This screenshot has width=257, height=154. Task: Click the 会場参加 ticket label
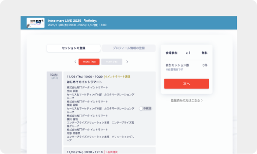[x=171, y=53]
